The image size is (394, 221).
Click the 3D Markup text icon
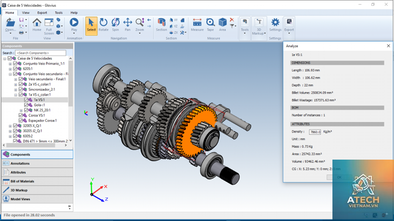click(x=259, y=22)
